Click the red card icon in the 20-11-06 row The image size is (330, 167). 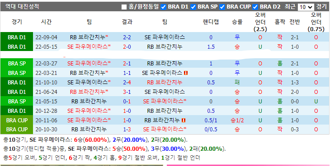click(x=184, y=121)
